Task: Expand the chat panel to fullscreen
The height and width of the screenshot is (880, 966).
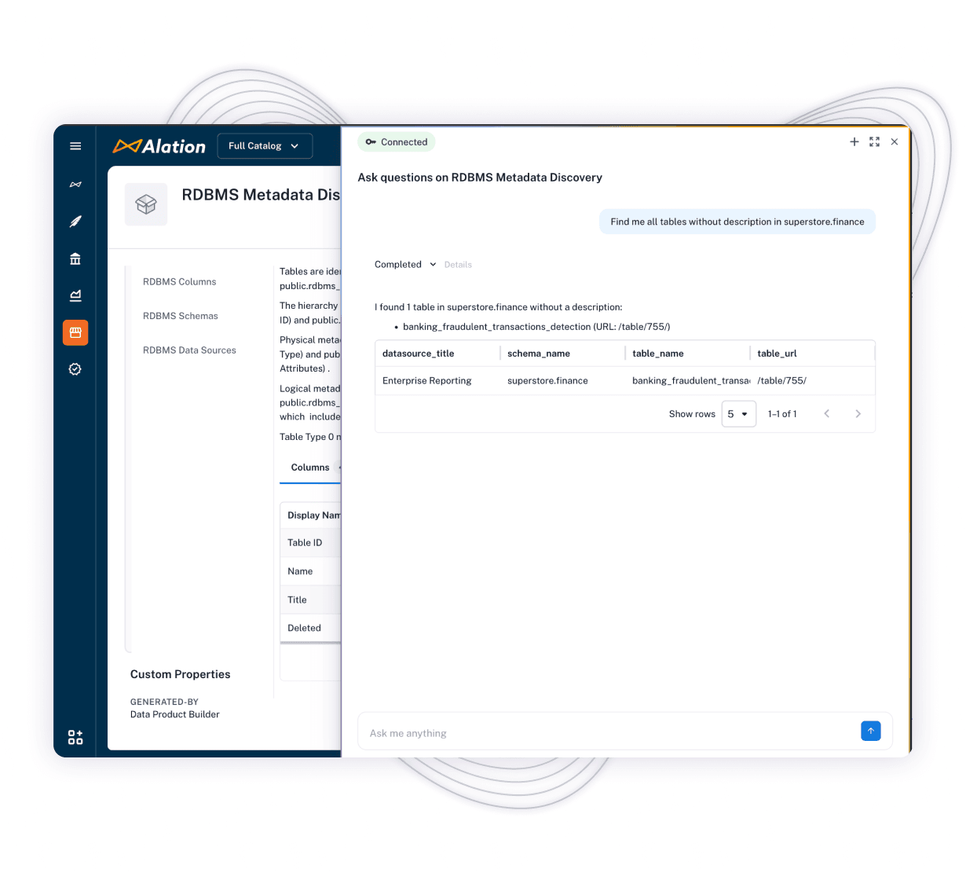Action: tap(874, 142)
